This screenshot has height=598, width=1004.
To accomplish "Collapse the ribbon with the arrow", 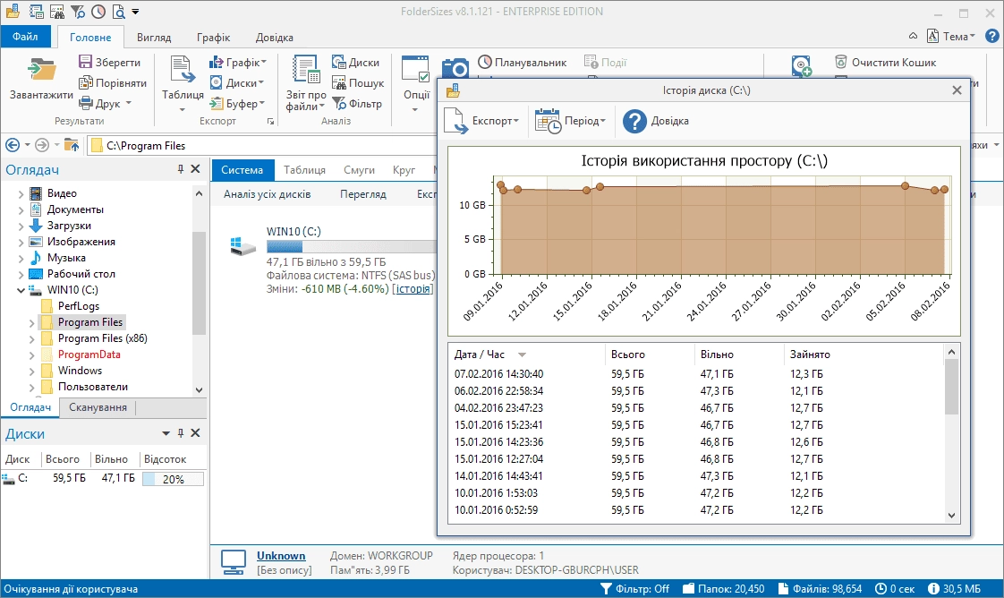I will [913, 37].
